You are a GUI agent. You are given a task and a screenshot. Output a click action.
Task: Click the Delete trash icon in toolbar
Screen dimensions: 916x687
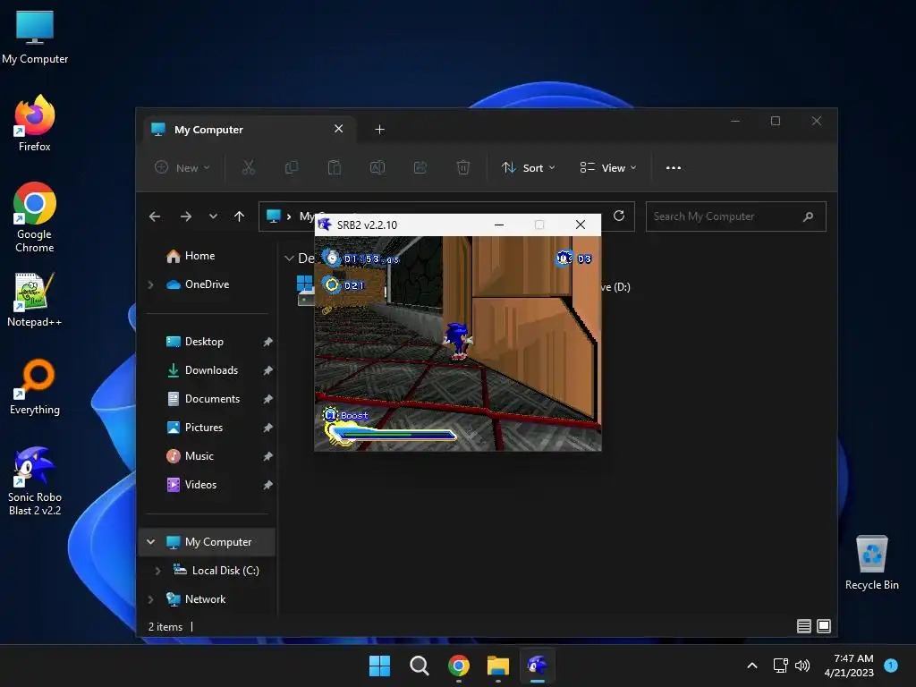point(462,167)
